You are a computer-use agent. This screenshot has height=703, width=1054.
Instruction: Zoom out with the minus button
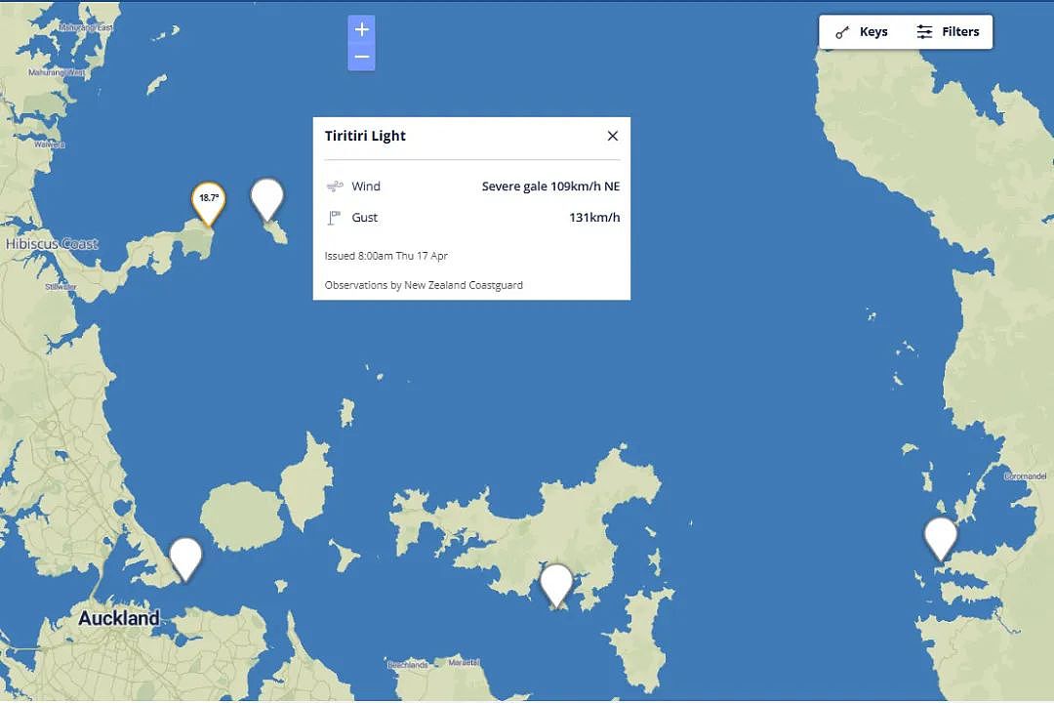click(362, 57)
